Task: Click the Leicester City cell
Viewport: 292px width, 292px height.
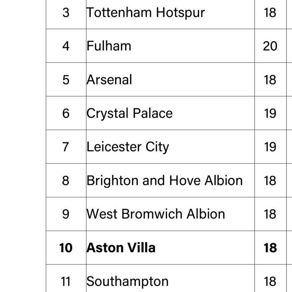Action: (128, 147)
